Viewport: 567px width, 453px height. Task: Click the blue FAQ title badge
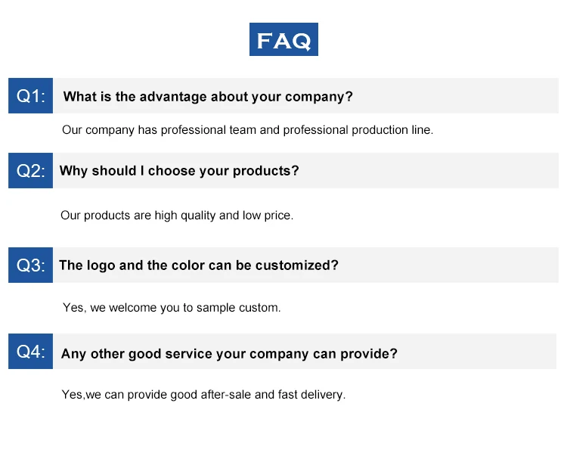(x=283, y=39)
